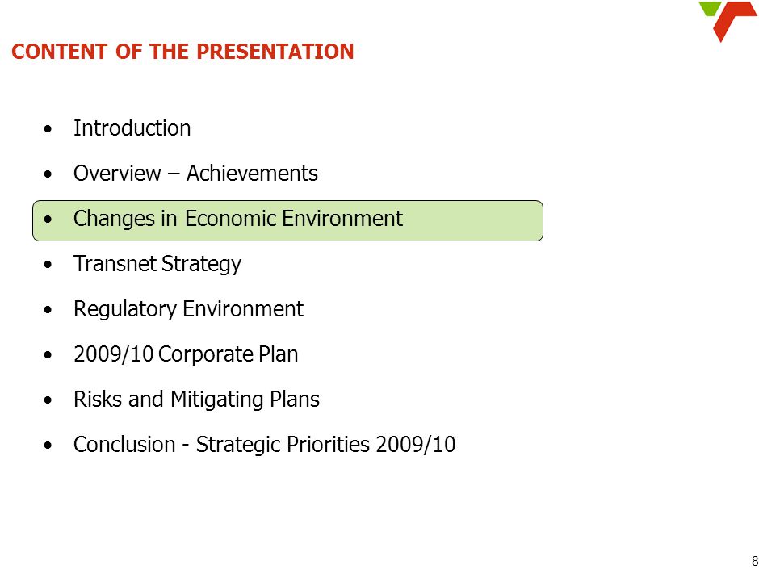Click the bullet dot beside 2009/10 Corporate Plan

[x=48, y=356]
